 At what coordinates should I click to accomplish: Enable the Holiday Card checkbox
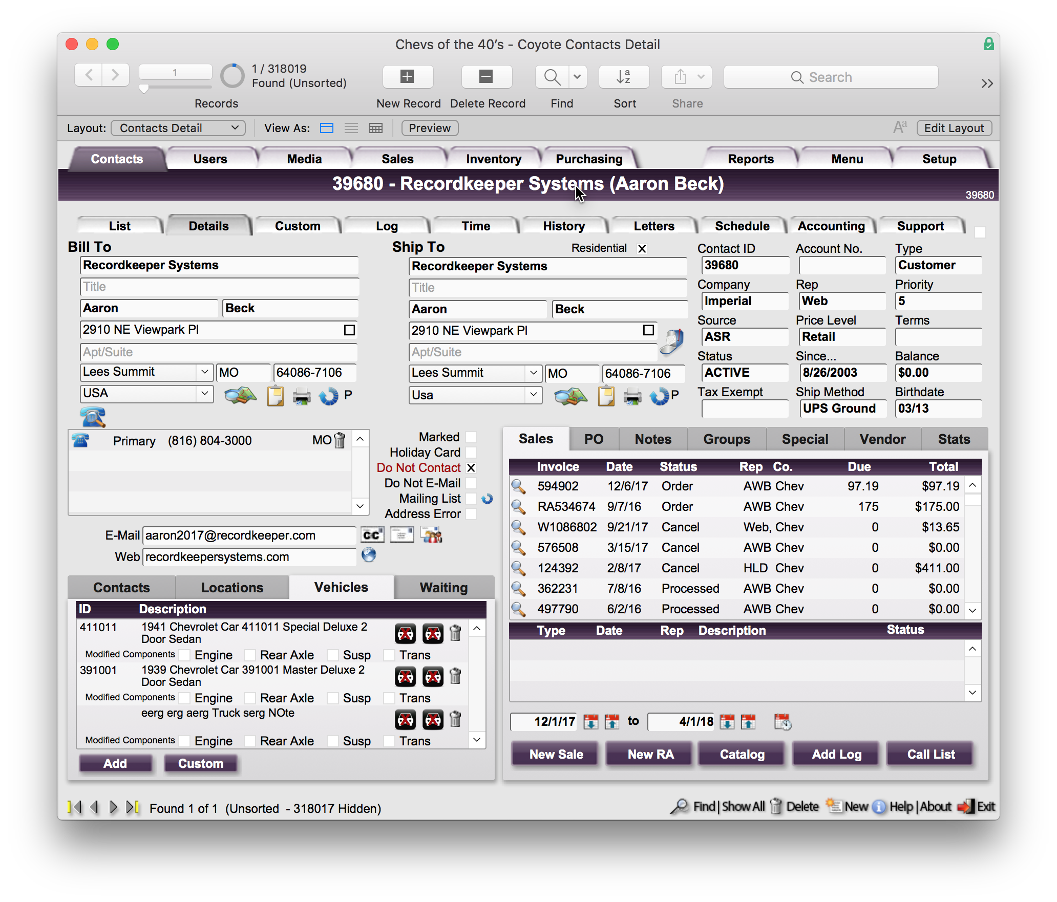pos(471,453)
